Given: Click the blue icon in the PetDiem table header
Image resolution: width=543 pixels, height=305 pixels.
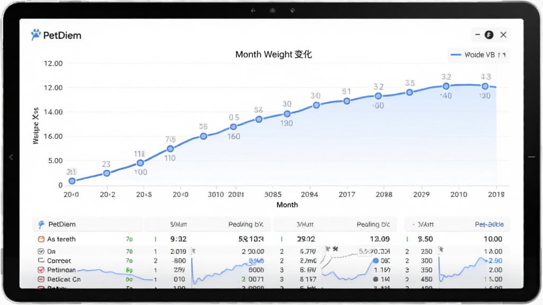Looking at the screenshot, I should (x=41, y=225).
